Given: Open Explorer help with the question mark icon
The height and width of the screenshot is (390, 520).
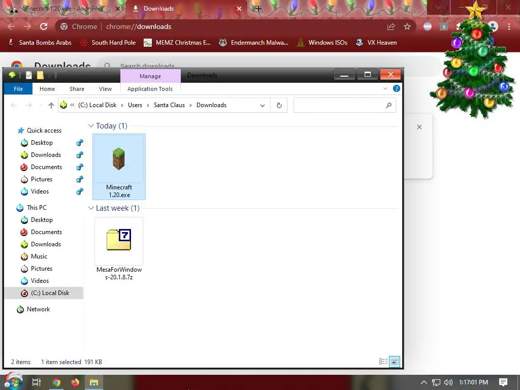Looking at the screenshot, I should [x=396, y=88].
